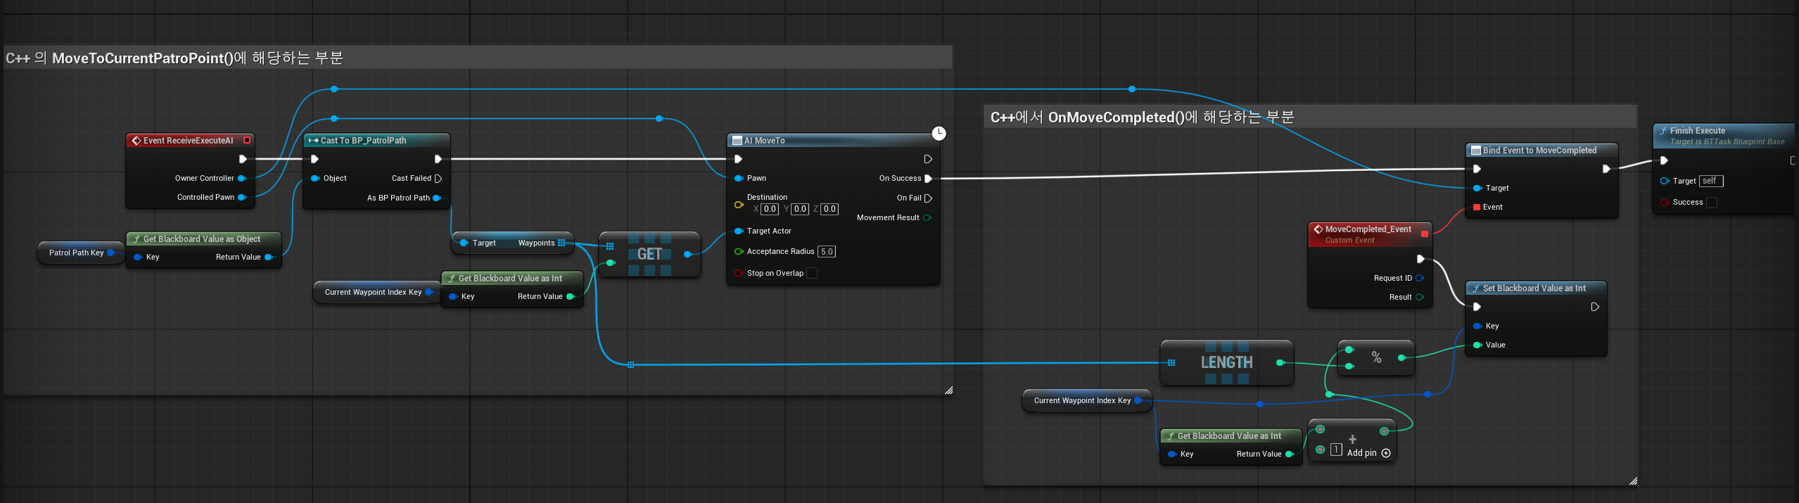Click the On Success exec pin

[x=928, y=179]
